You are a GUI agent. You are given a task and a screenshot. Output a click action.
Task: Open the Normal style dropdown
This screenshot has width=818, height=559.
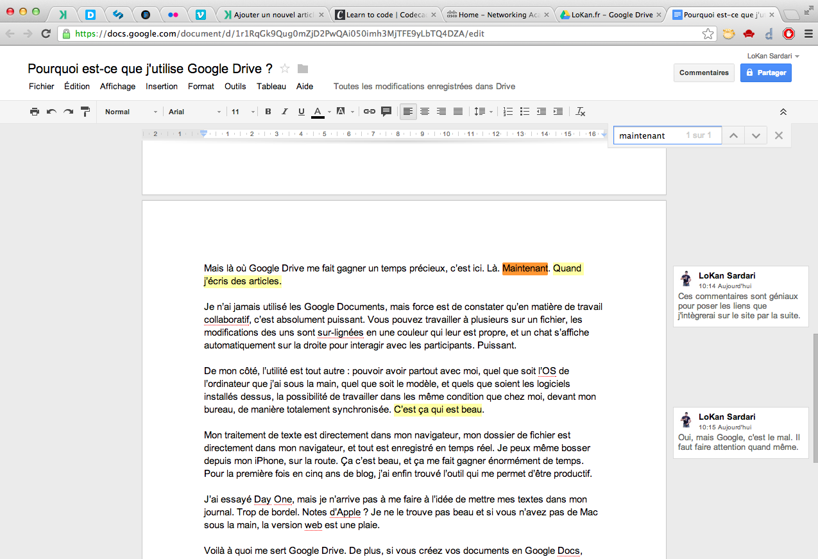click(x=128, y=111)
